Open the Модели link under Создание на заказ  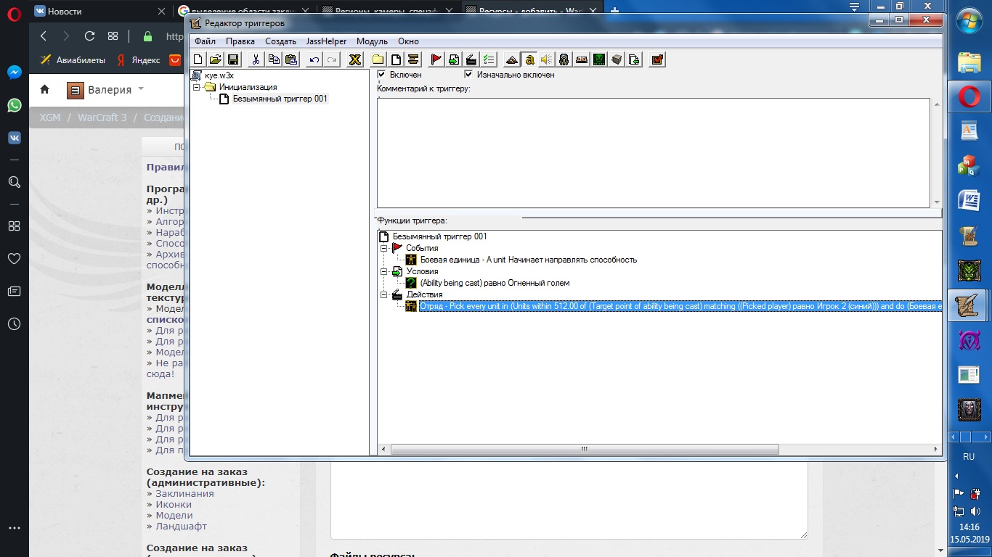(174, 515)
